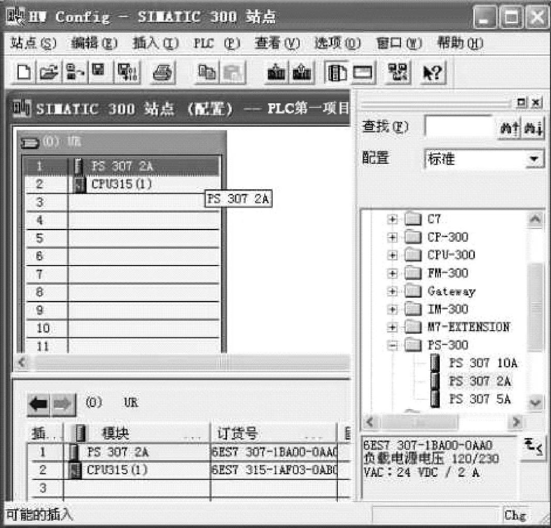Select empty rack slot 4
The height and width of the screenshot is (528, 551).
(123, 220)
